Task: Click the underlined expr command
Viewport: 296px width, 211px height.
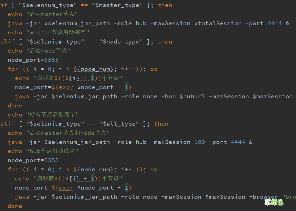Action: coord(66,87)
